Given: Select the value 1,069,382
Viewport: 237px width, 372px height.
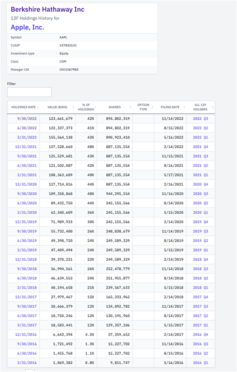Looking at the screenshot, I should tap(63, 363).
